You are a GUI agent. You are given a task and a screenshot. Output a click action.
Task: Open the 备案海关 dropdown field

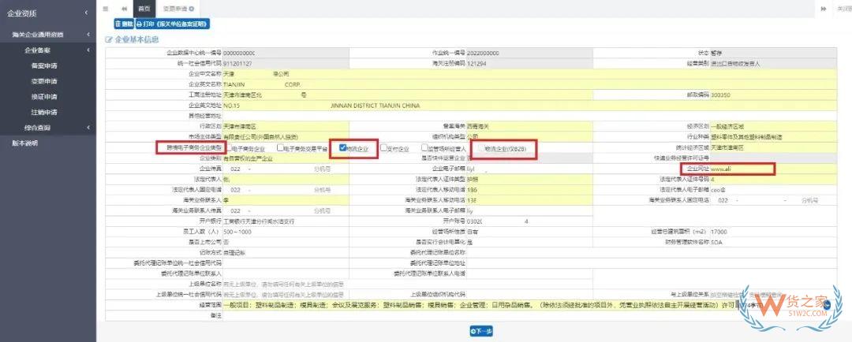[529, 126]
